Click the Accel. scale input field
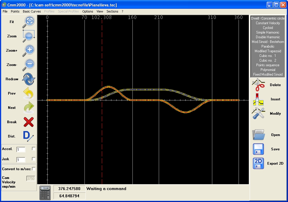This screenshot has width=288, height=202. 21,150
